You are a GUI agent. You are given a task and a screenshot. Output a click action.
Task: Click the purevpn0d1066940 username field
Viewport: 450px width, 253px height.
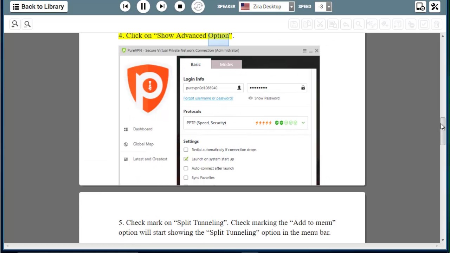213,88
